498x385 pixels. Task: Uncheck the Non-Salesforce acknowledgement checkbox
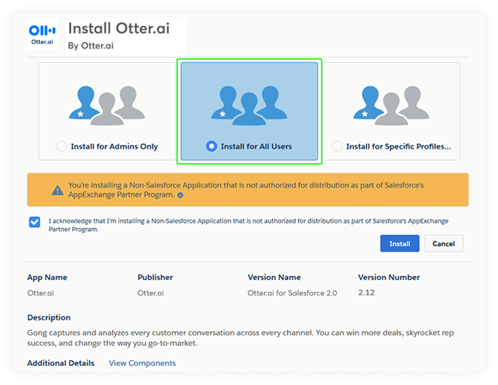click(x=34, y=222)
